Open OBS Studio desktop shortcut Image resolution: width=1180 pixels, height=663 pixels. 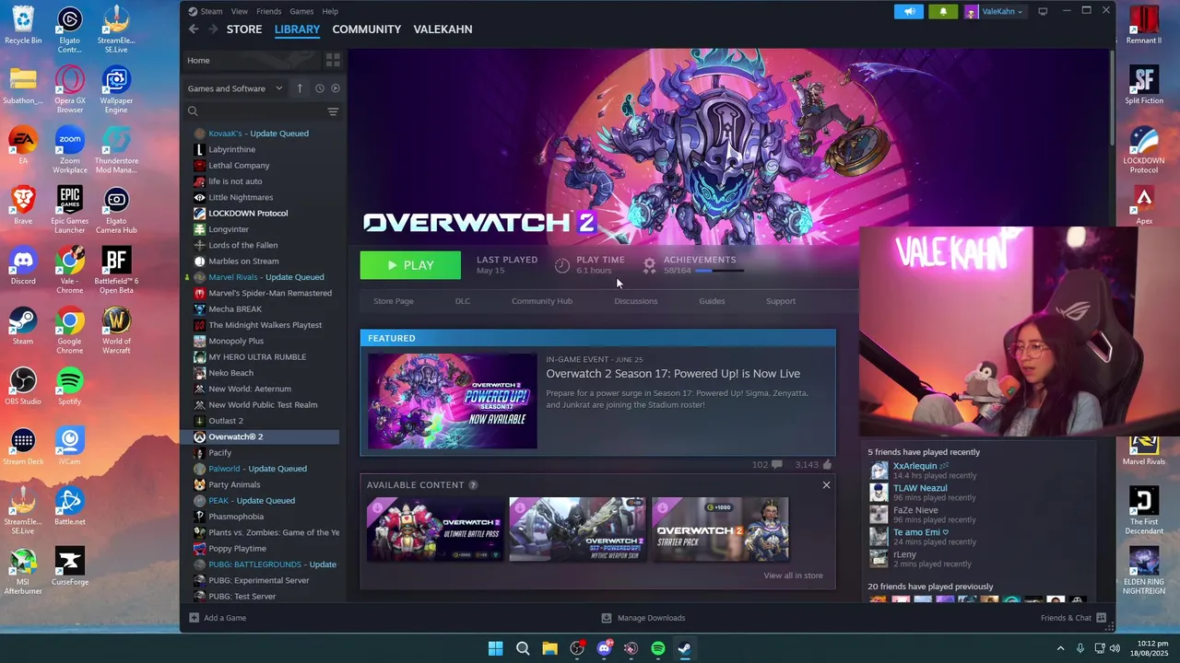pos(23,387)
